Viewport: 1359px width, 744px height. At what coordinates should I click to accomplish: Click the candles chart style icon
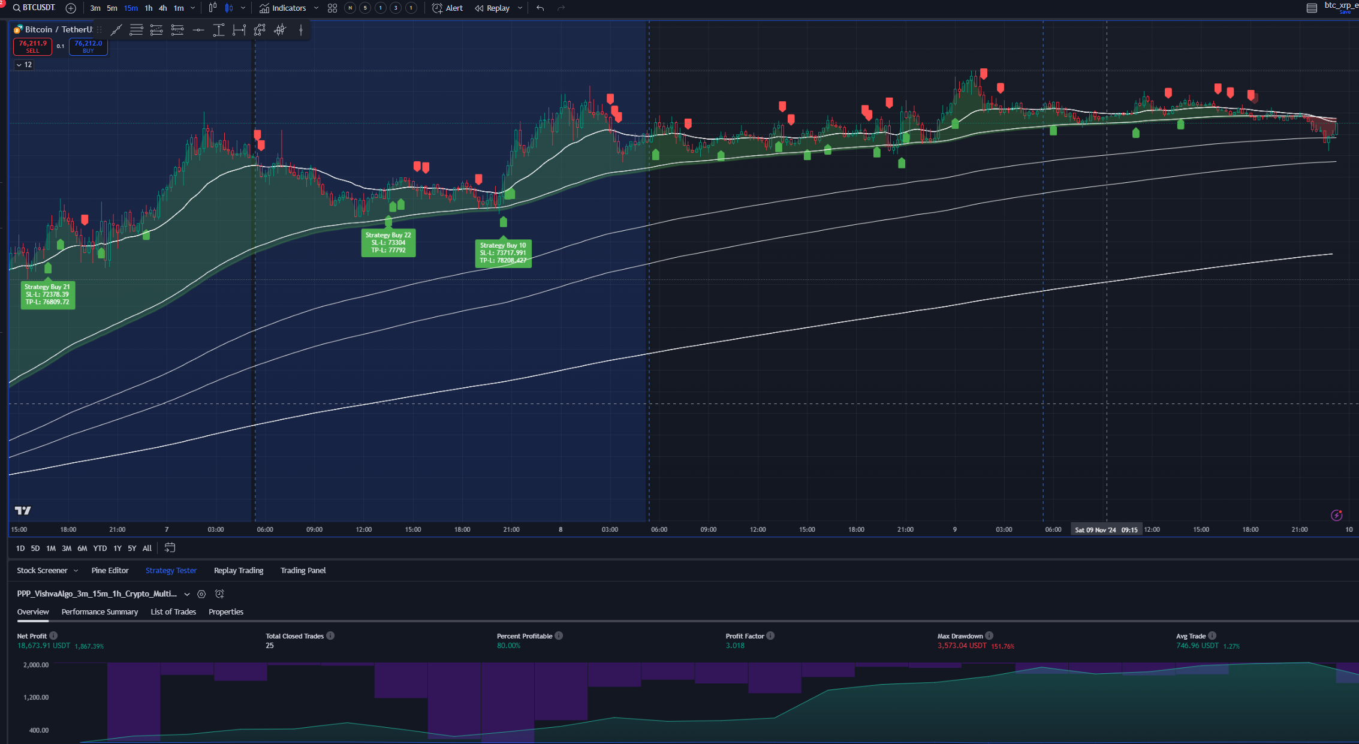pyautogui.click(x=229, y=8)
